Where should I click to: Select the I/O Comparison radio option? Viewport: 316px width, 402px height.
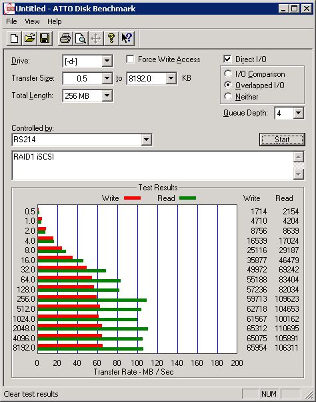coord(228,74)
